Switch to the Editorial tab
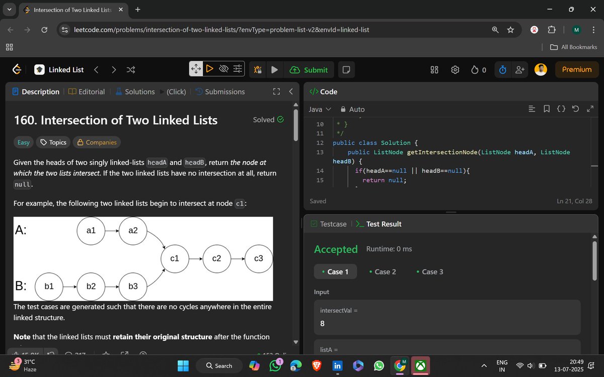604x377 pixels. pyautogui.click(x=87, y=91)
